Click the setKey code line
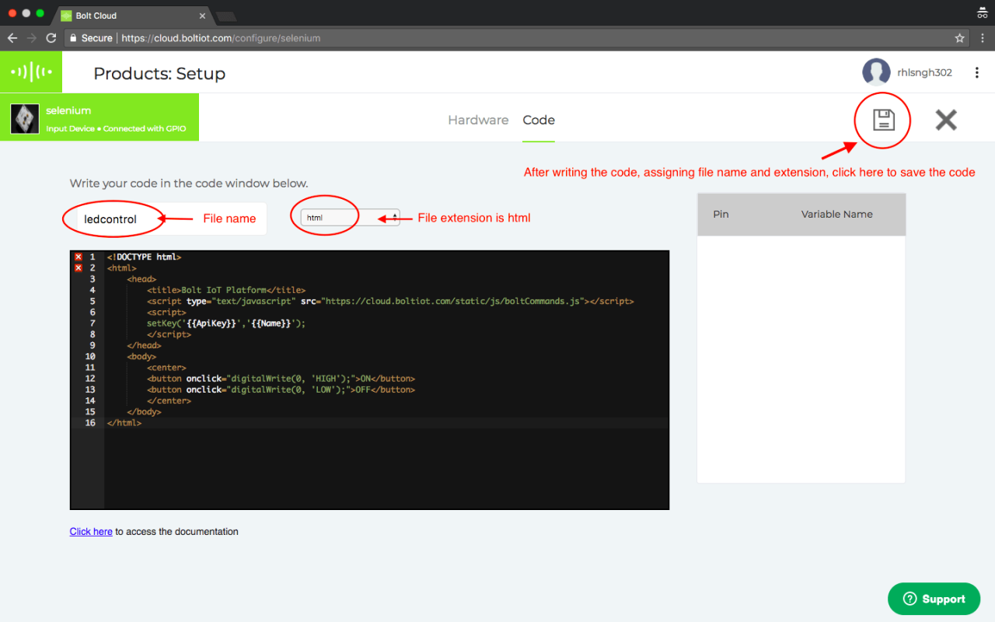The width and height of the screenshot is (995, 622). [226, 323]
